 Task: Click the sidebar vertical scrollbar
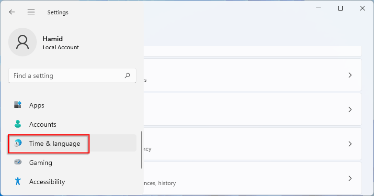click(x=141, y=150)
